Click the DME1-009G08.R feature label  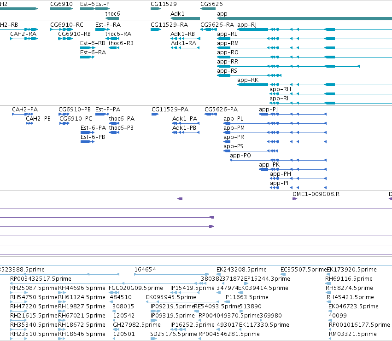(316, 194)
